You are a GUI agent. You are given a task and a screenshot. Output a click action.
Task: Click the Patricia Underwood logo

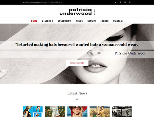point(77,12)
